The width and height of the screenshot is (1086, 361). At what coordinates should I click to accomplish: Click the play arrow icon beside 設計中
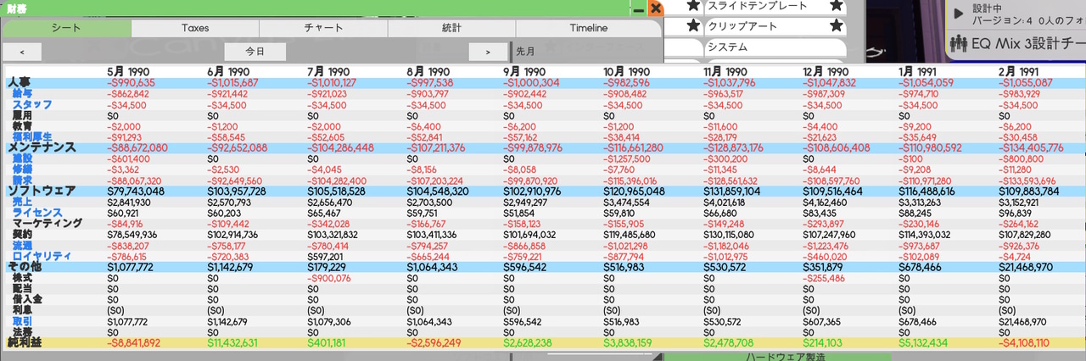(x=960, y=13)
